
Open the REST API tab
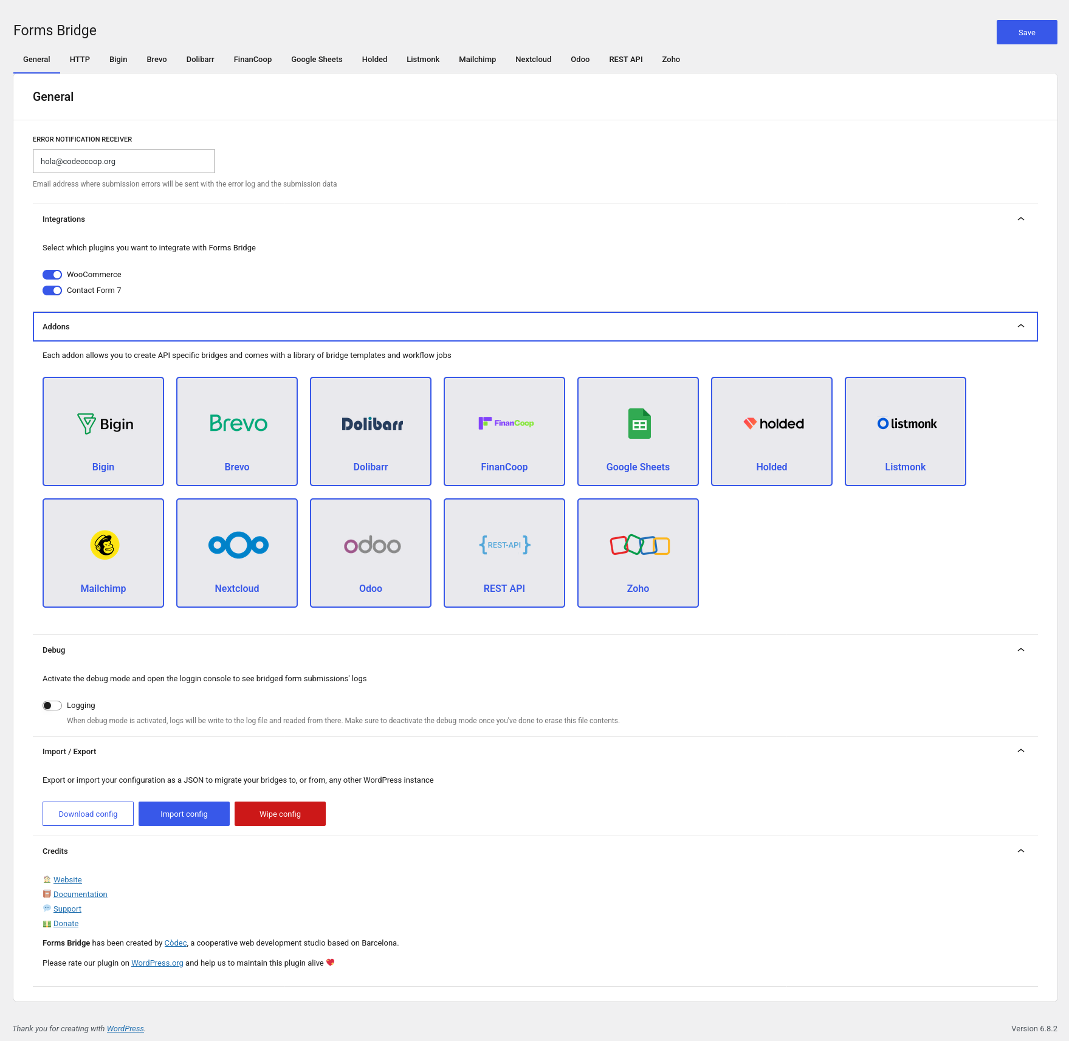[626, 60]
